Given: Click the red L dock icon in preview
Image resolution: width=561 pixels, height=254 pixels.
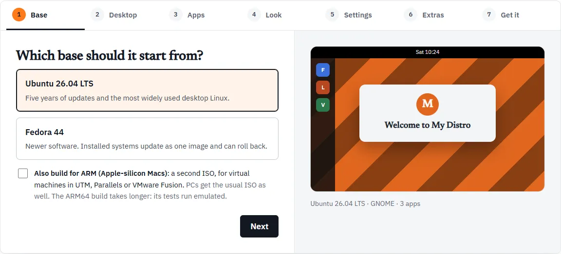Looking at the screenshot, I should tap(323, 87).
